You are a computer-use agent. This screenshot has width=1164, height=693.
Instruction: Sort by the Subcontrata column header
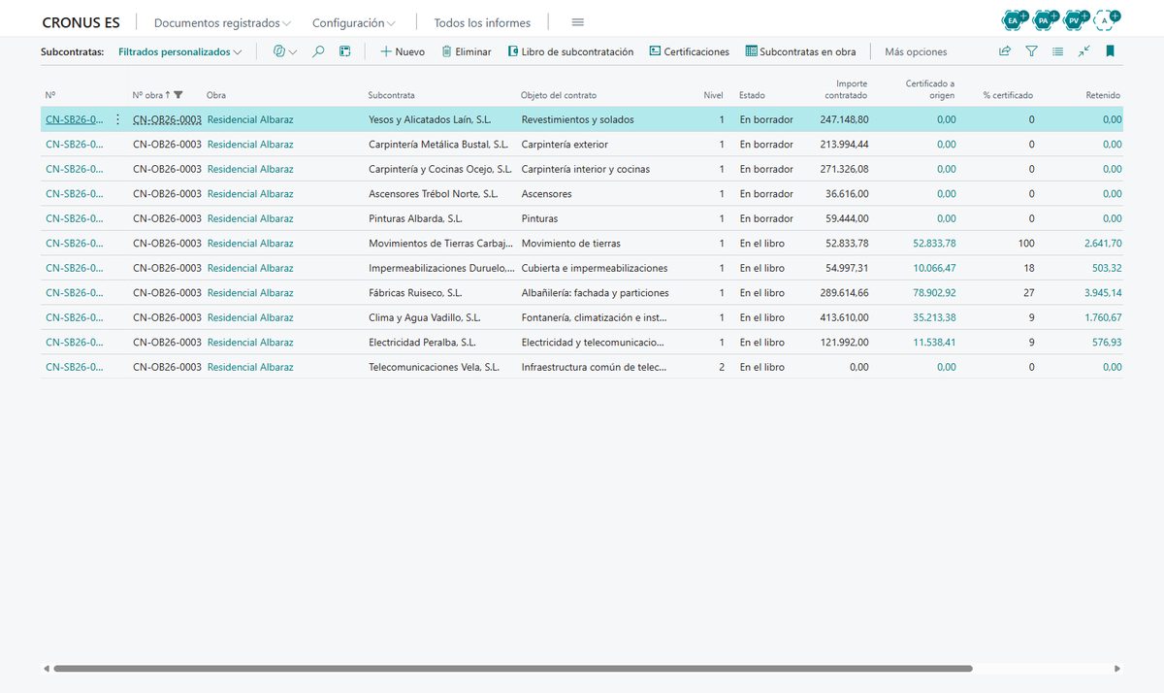[x=392, y=95]
